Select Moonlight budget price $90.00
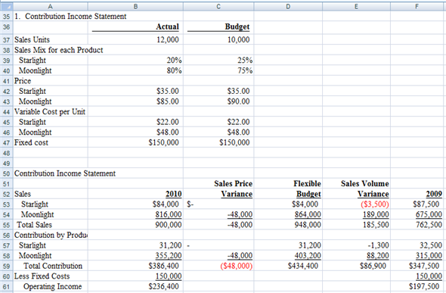446x293 pixels. pos(238,101)
